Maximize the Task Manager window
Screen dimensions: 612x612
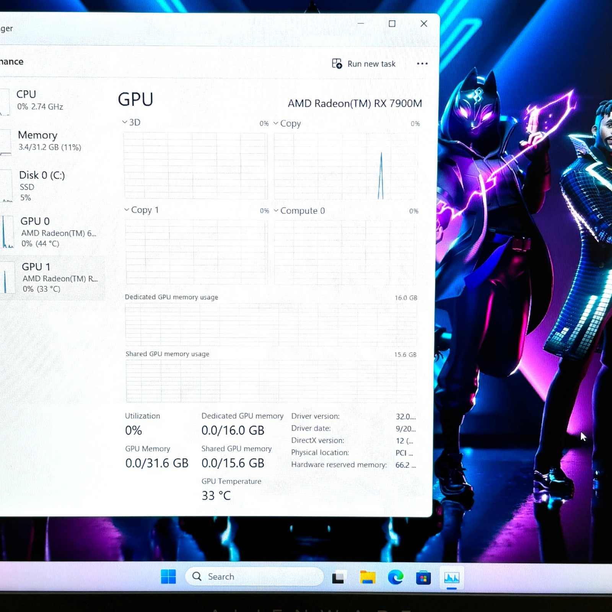tap(392, 24)
